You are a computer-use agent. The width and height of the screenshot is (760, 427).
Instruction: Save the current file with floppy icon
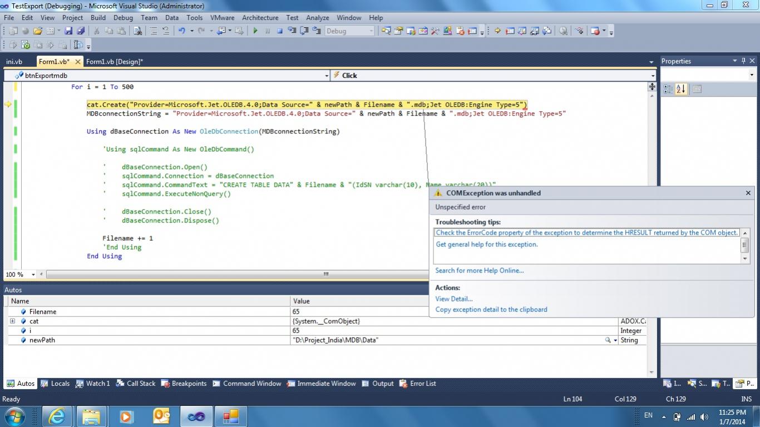click(x=68, y=31)
